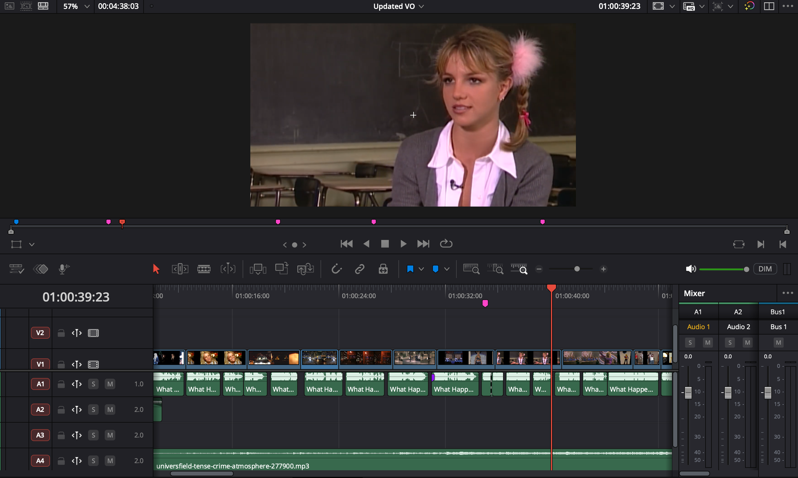Click the Detail Zoom icon

[495, 269]
